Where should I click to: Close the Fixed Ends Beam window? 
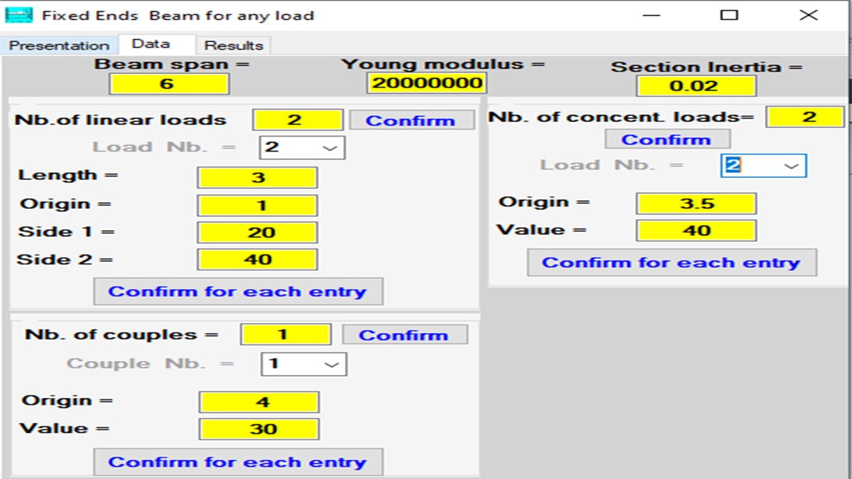click(x=808, y=15)
